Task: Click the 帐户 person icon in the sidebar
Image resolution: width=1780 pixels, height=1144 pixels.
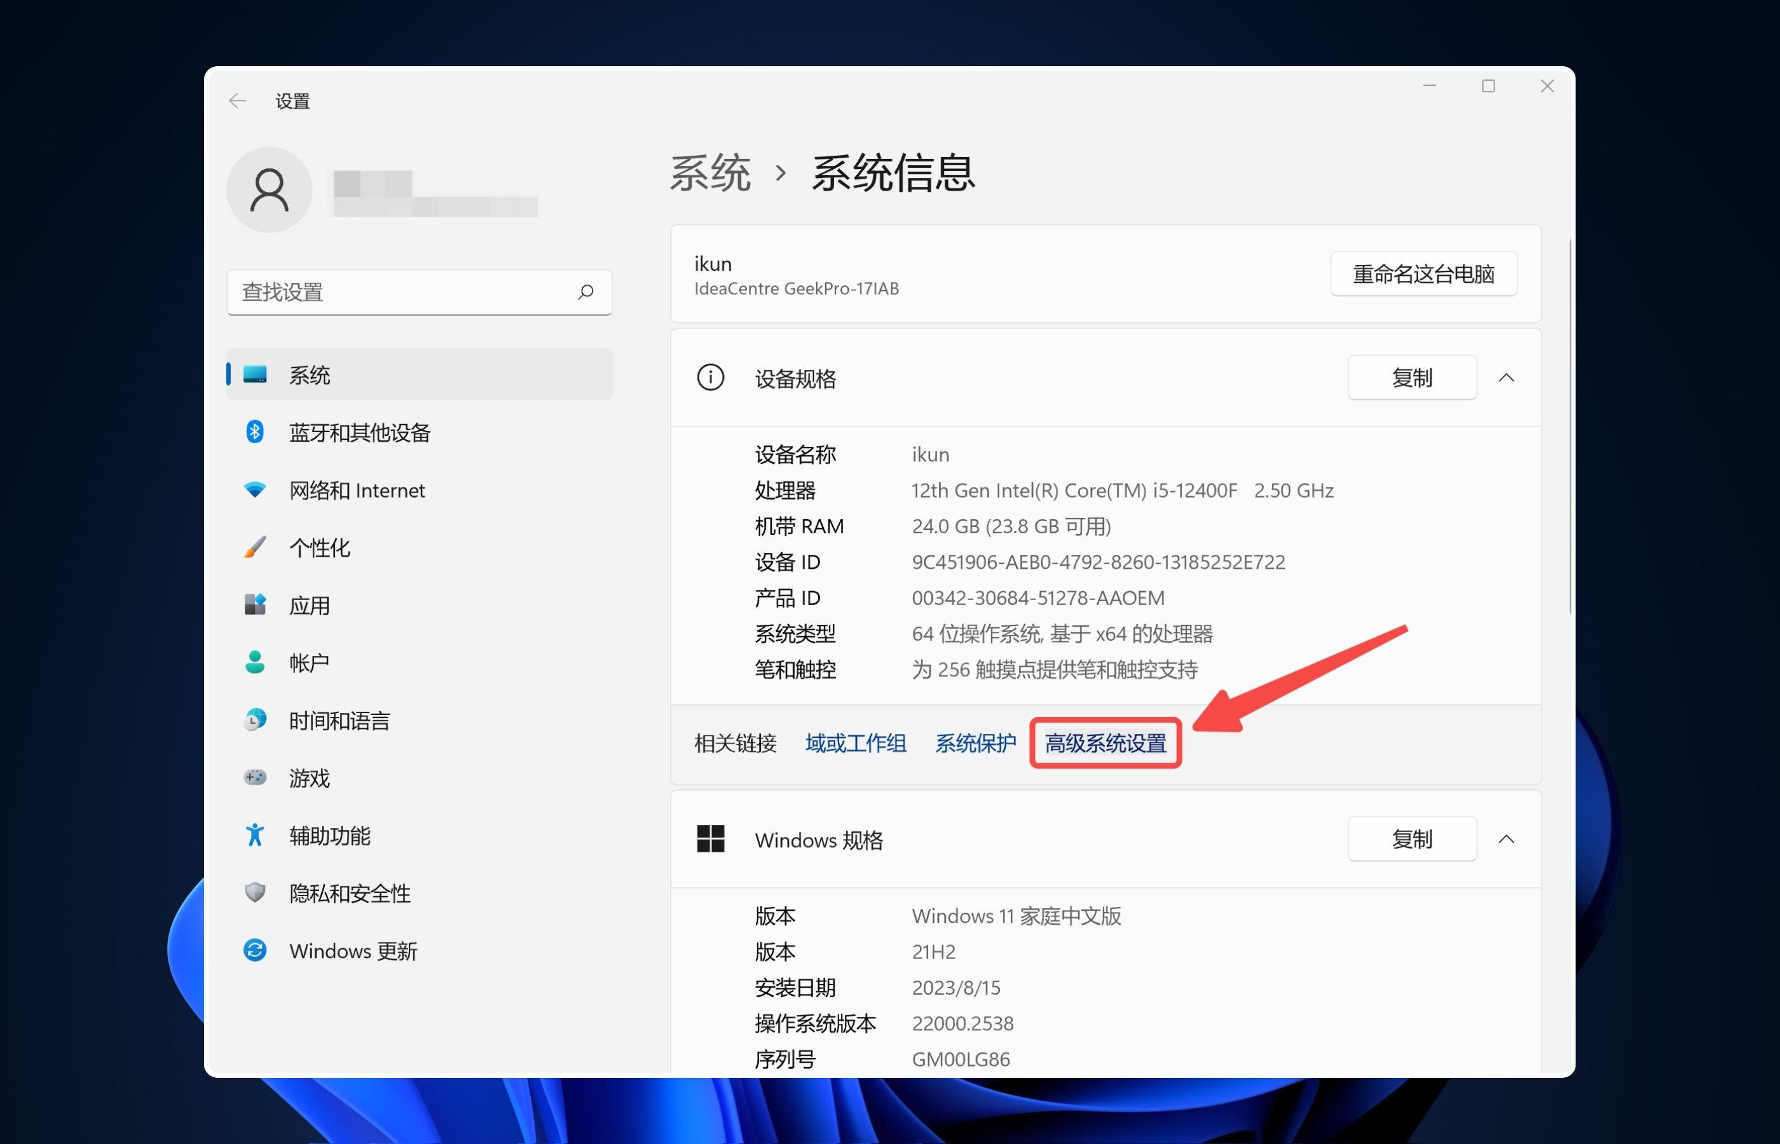Action: pos(255,662)
